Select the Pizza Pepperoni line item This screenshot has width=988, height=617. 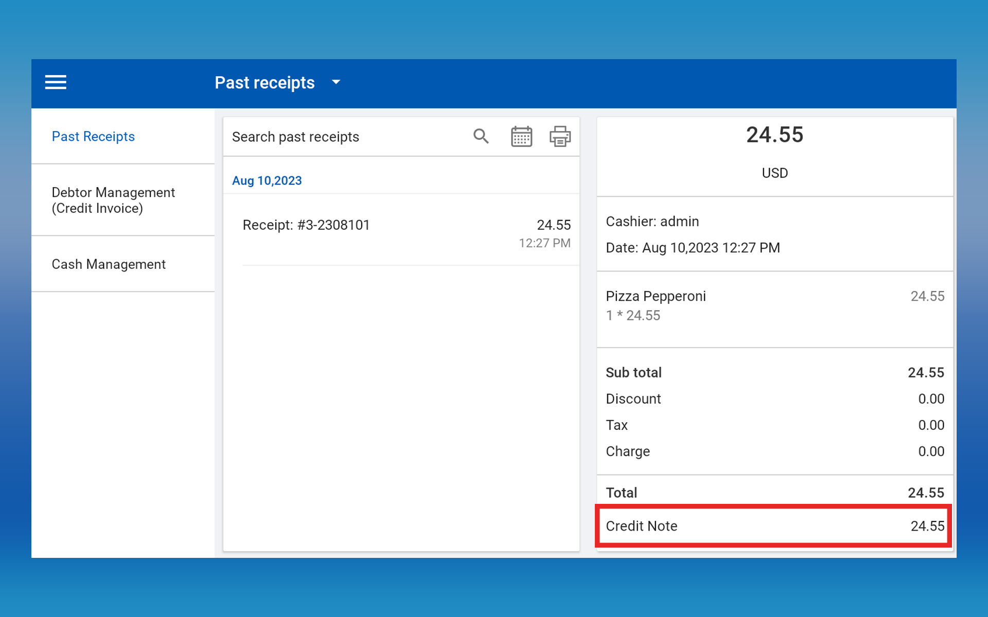click(x=656, y=296)
